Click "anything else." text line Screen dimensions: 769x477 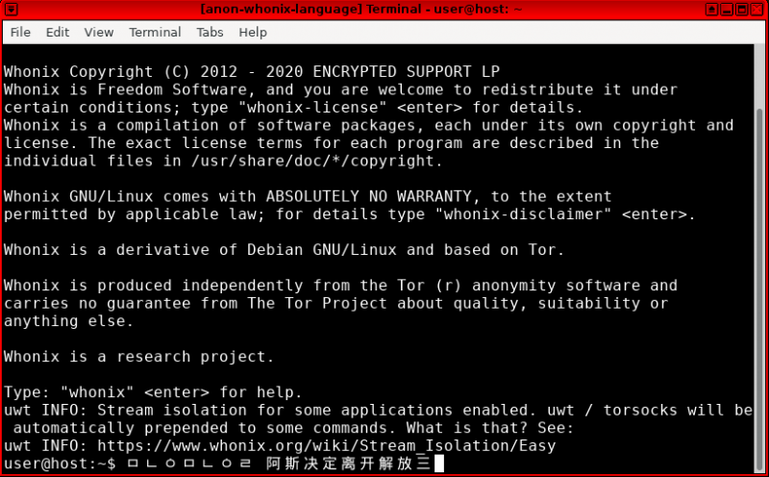68,321
